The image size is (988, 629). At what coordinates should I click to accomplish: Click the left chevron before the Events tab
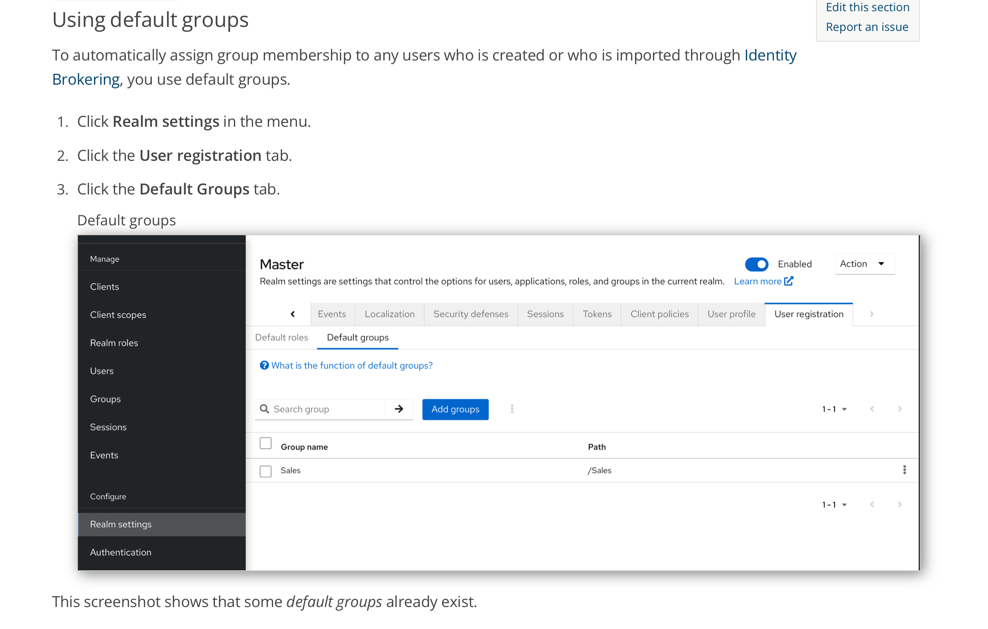pyautogui.click(x=293, y=314)
